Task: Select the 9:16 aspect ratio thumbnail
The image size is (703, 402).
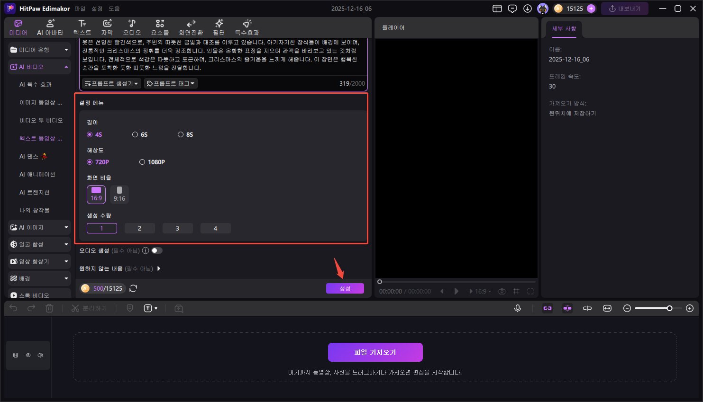Action: click(119, 194)
